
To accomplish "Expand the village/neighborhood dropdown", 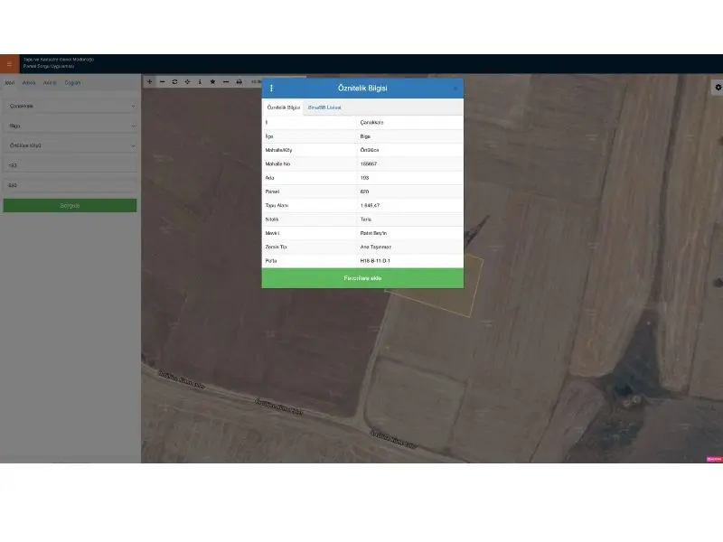I will point(70,145).
